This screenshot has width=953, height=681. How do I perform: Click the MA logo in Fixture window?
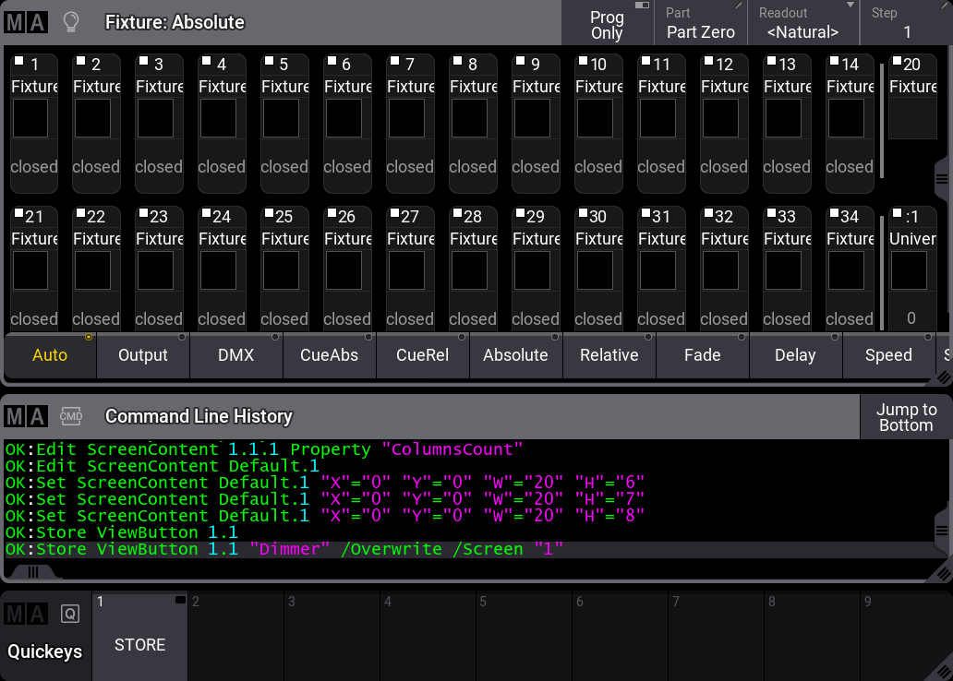pos(25,22)
